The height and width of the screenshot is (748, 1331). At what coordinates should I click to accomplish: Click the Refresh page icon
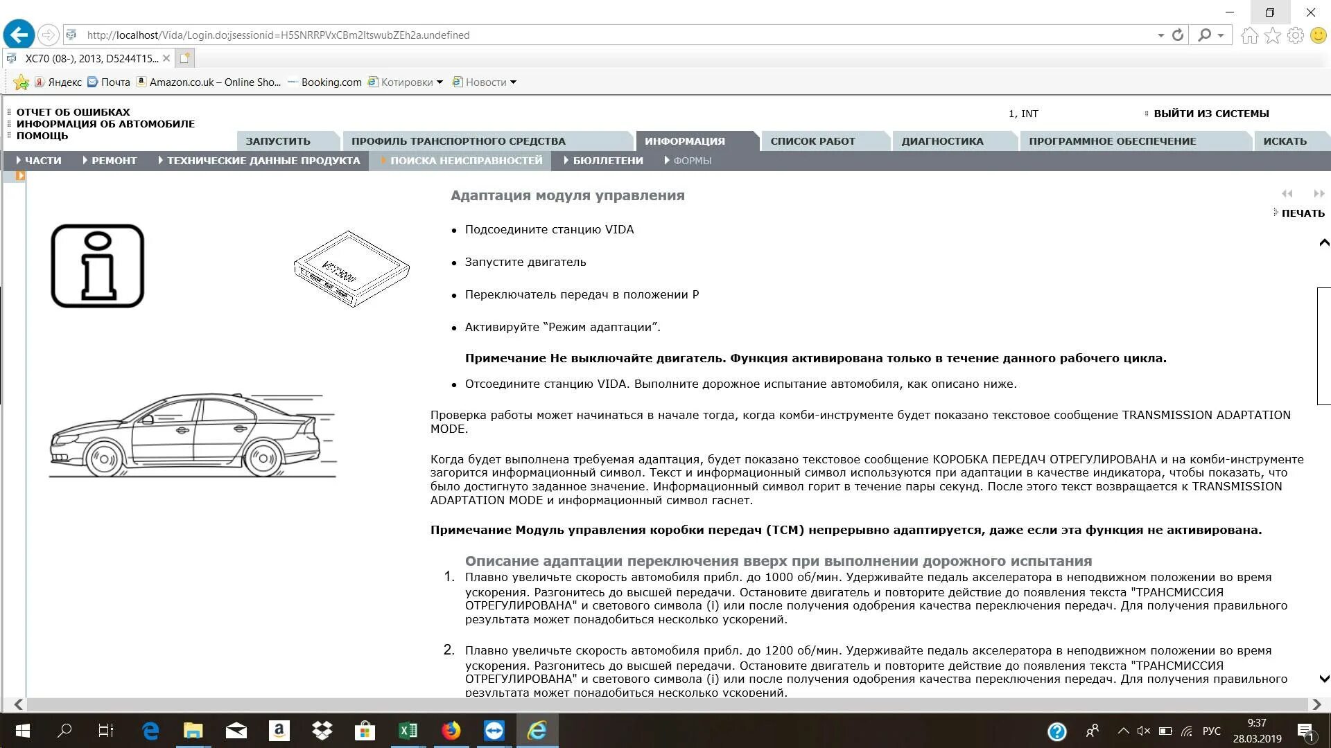pyautogui.click(x=1177, y=35)
